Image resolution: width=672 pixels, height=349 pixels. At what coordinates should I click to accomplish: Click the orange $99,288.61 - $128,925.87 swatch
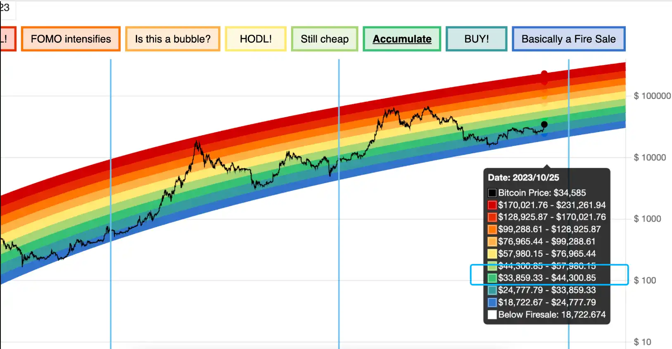(x=492, y=229)
